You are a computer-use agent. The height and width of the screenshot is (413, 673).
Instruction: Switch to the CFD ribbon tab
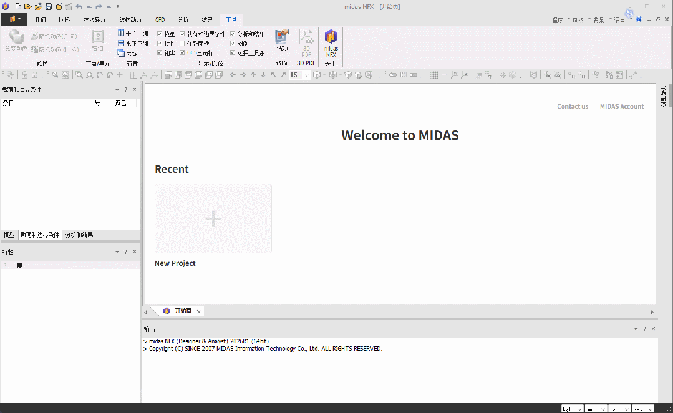coord(160,20)
